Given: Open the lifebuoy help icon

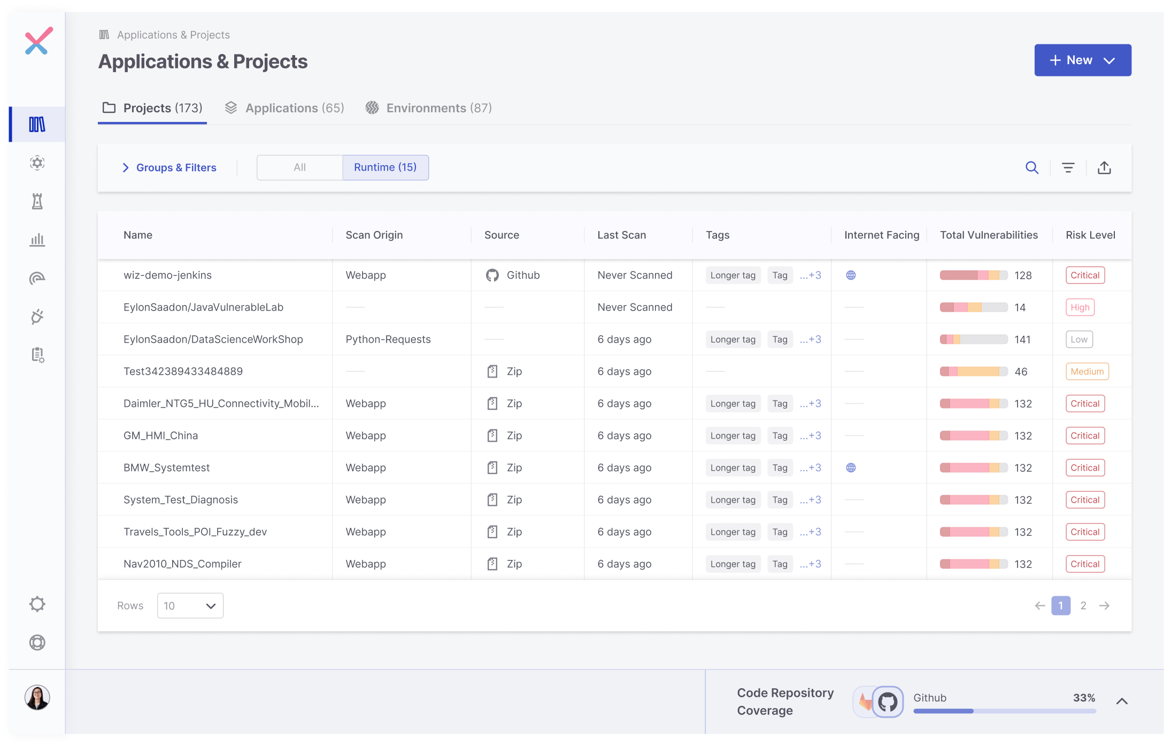Looking at the screenshot, I should tap(37, 642).
